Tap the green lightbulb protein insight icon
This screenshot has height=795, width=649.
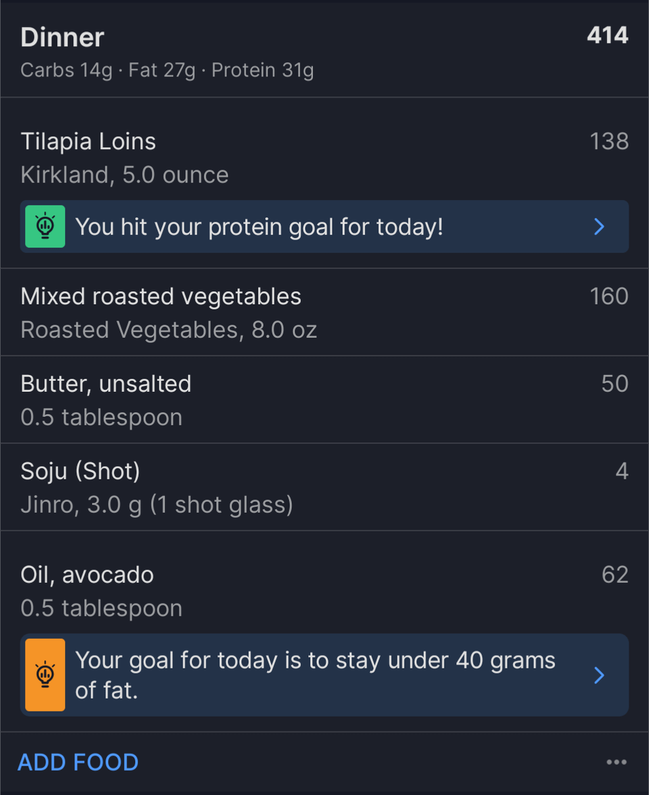click(45, 226)
